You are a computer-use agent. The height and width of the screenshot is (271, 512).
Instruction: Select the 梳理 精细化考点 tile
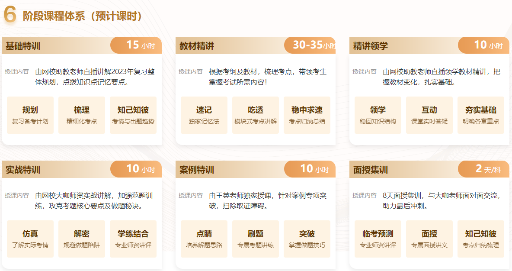click(82, 115)
